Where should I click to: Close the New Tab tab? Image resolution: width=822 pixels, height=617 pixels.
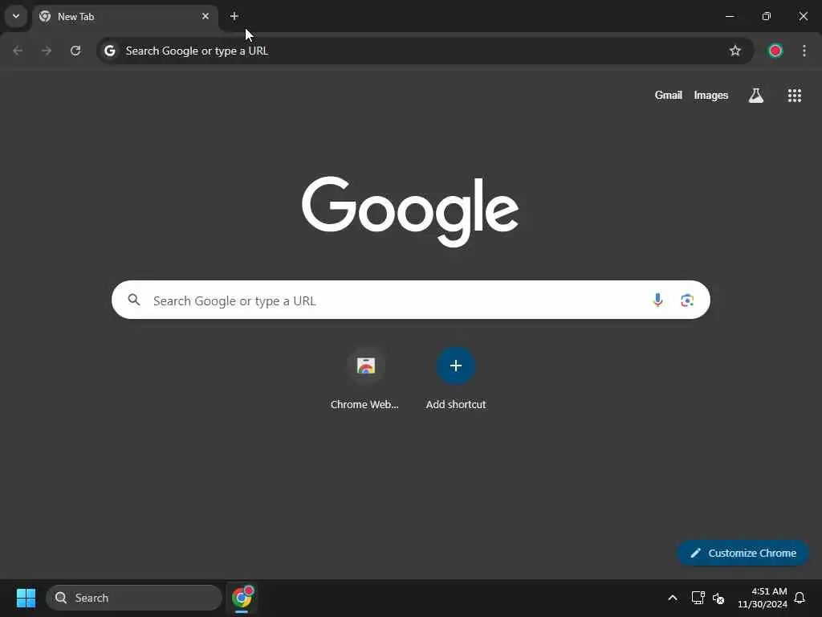[205, 16]
